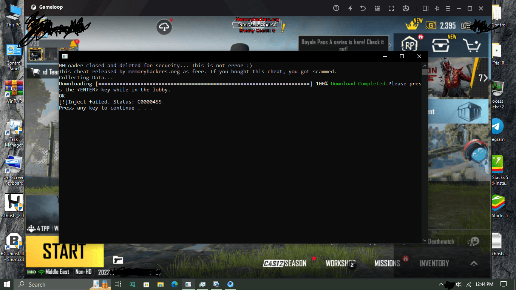516x290 pixels.
Task: Click the Gameloop lightning boost icon
Action: [x=350, y=8]
